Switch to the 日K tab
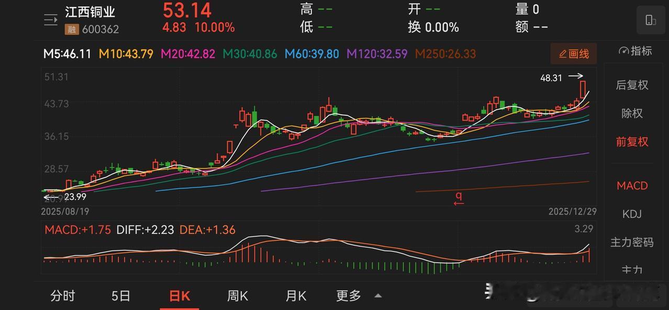 [x=180, y=296]
